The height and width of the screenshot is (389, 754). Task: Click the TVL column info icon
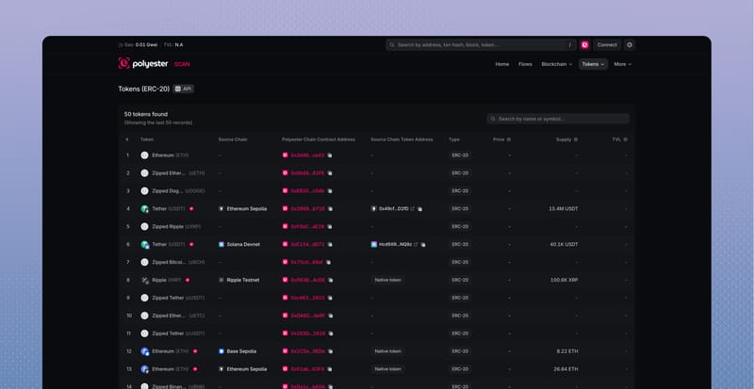(625, 139)
